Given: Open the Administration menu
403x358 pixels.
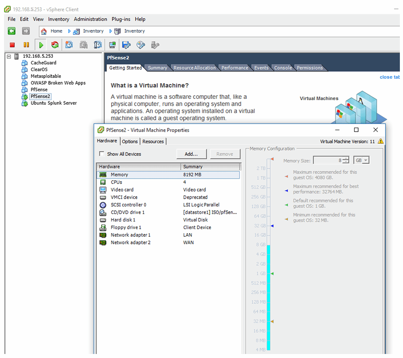Looking at the screenshot, I should pos(90,19).
